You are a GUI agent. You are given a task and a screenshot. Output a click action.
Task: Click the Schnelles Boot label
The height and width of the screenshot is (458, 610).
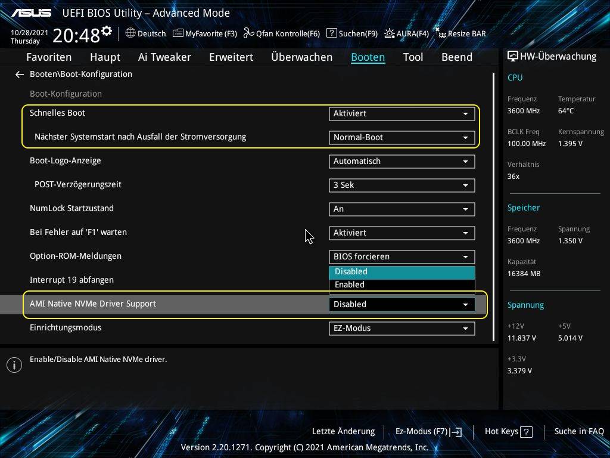[58, 113]
